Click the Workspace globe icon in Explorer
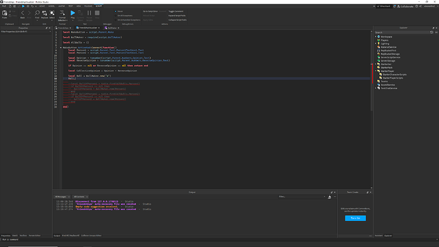This screenshot has height=247, width=439. pos(379,37)
